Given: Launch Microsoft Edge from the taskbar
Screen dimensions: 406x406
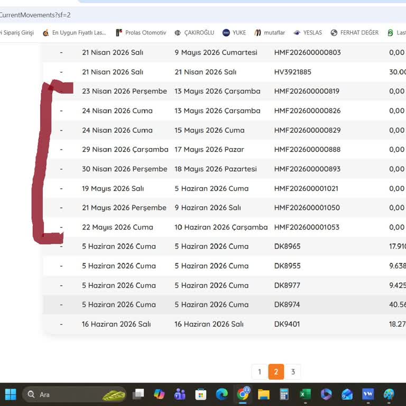Looking at the screenshot, I should click(x=222, y=394).
